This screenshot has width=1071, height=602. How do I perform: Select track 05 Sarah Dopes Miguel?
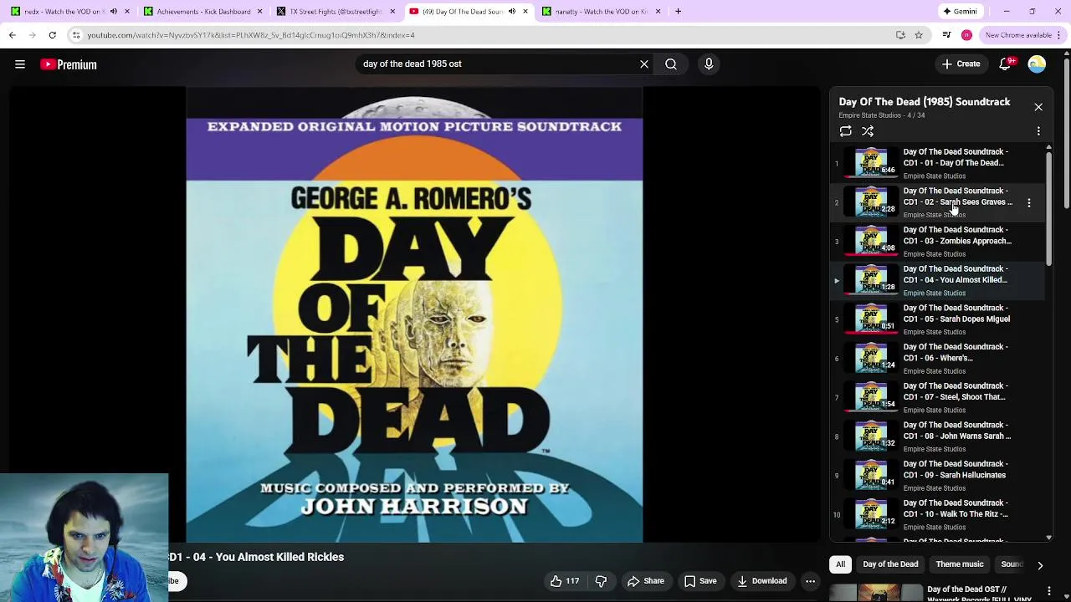(937, 319)
